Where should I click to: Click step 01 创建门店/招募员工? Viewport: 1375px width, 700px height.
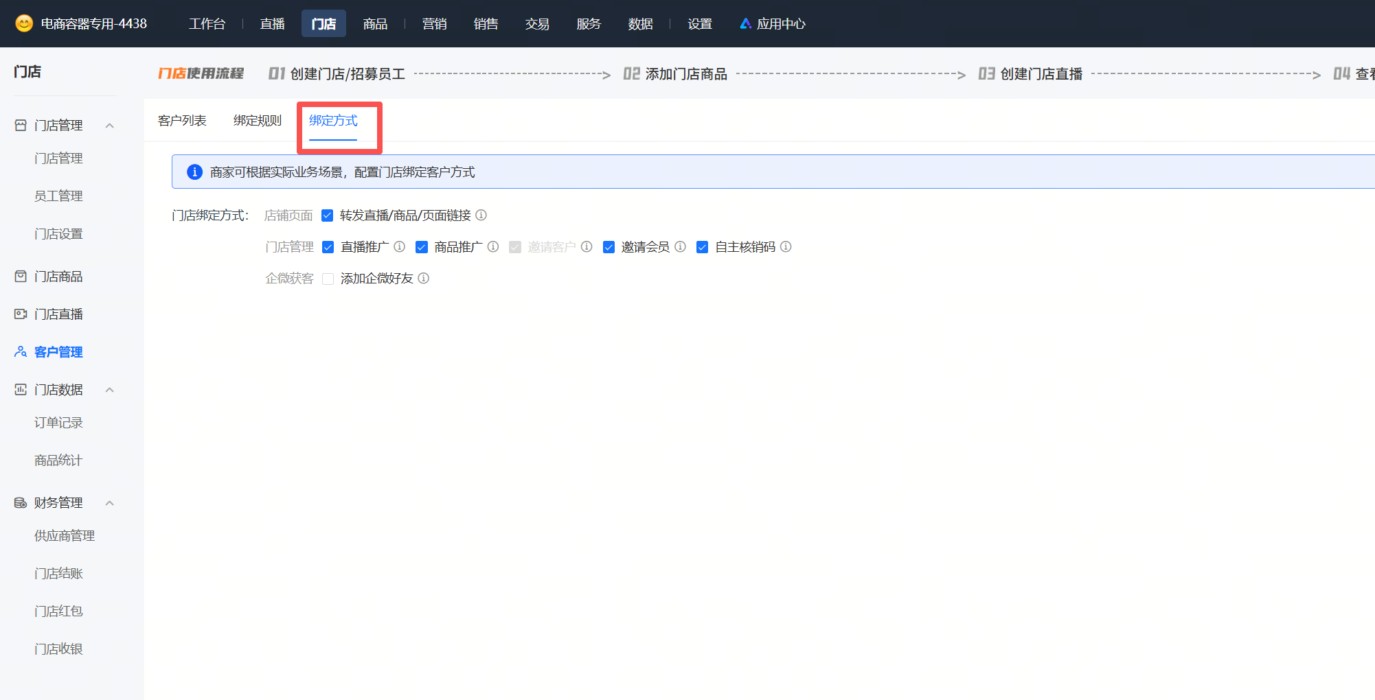click(337, 73)
